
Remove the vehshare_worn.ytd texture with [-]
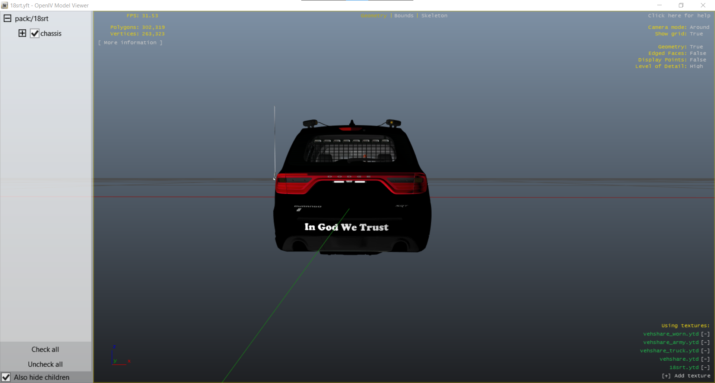[x=705, y=334]
